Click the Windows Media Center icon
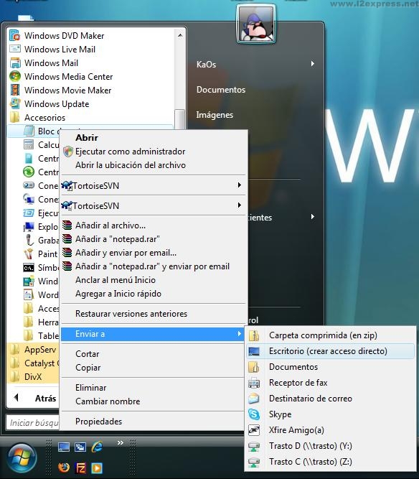This screenshot has height=479, width=419. 15,76
